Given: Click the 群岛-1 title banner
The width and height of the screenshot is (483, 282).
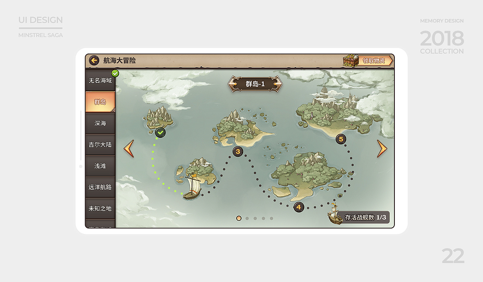Looking at the screenshot, I should click(255, 84).
